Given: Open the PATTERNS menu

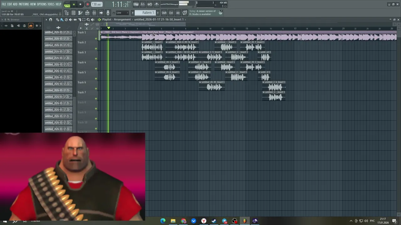Looking at the screenshot, I should tap(24, 4).
